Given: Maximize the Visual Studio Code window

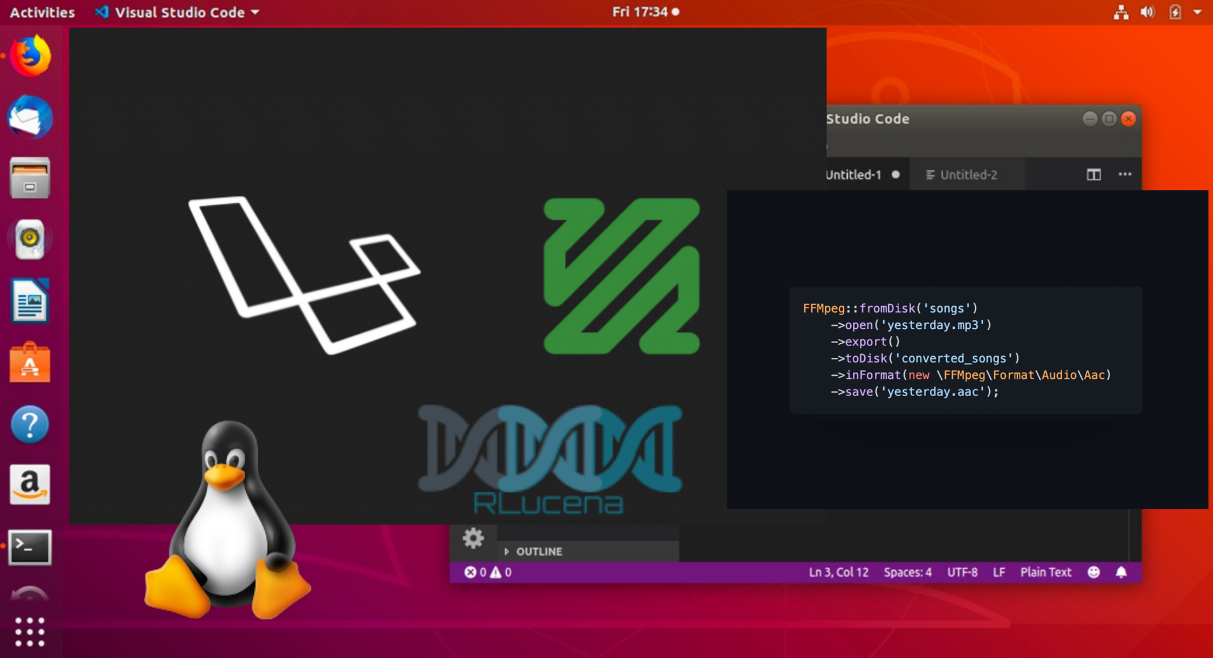Looking at the screenshot, I should (1109, 119).
